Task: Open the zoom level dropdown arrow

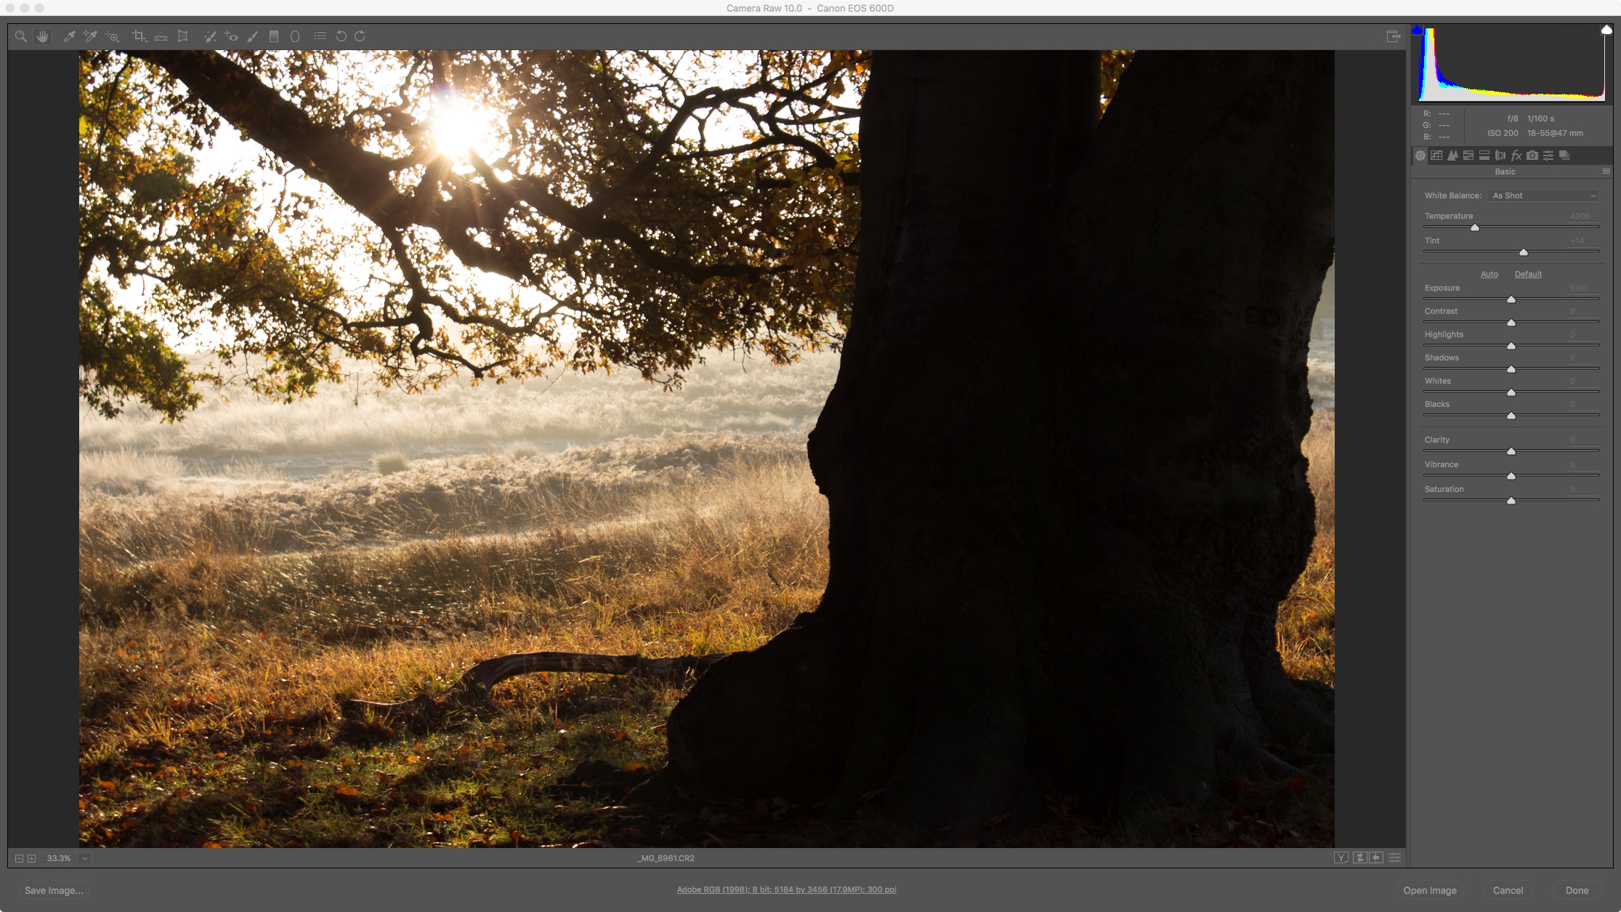Action: (x=85, y=858)
